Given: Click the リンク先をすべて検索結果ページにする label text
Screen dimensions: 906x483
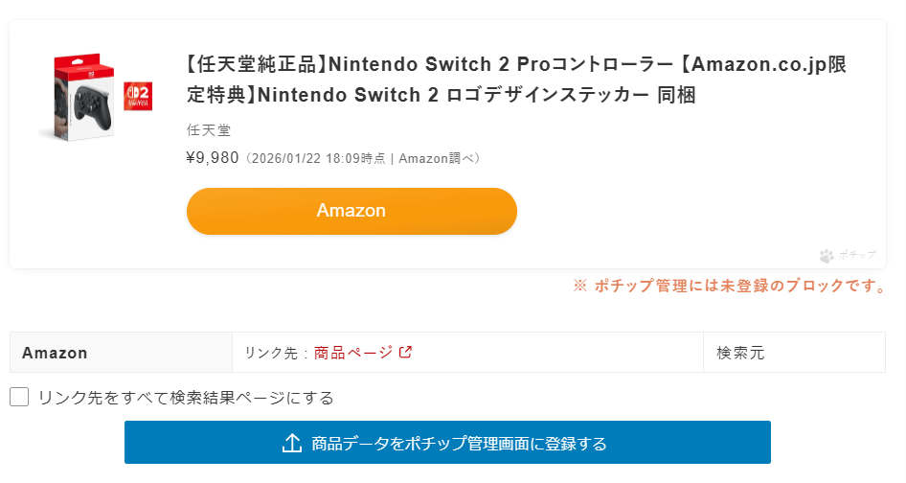Looking at the screenshot, I should pyautogui.click(x=185, y=398).
